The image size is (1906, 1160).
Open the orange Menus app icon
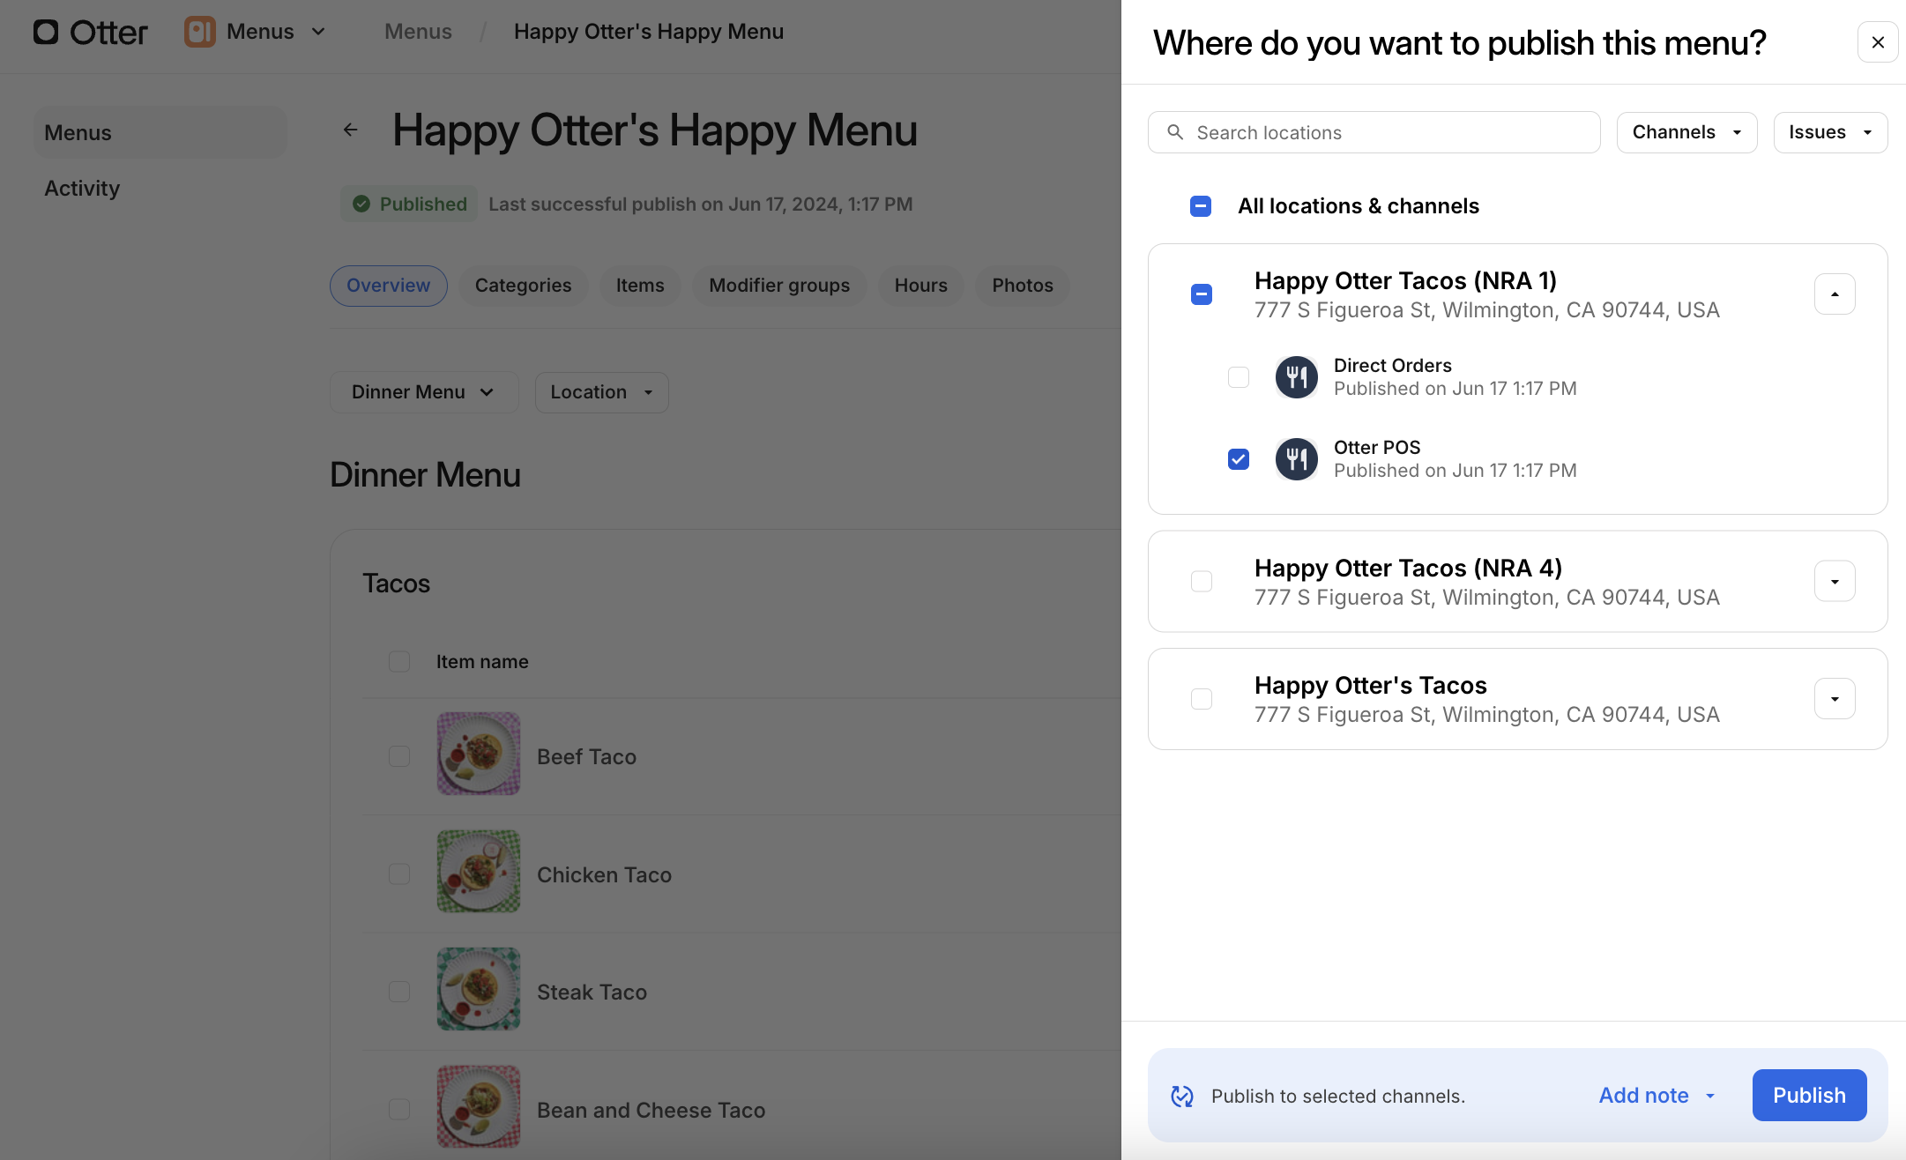click(x=199, y=31)
